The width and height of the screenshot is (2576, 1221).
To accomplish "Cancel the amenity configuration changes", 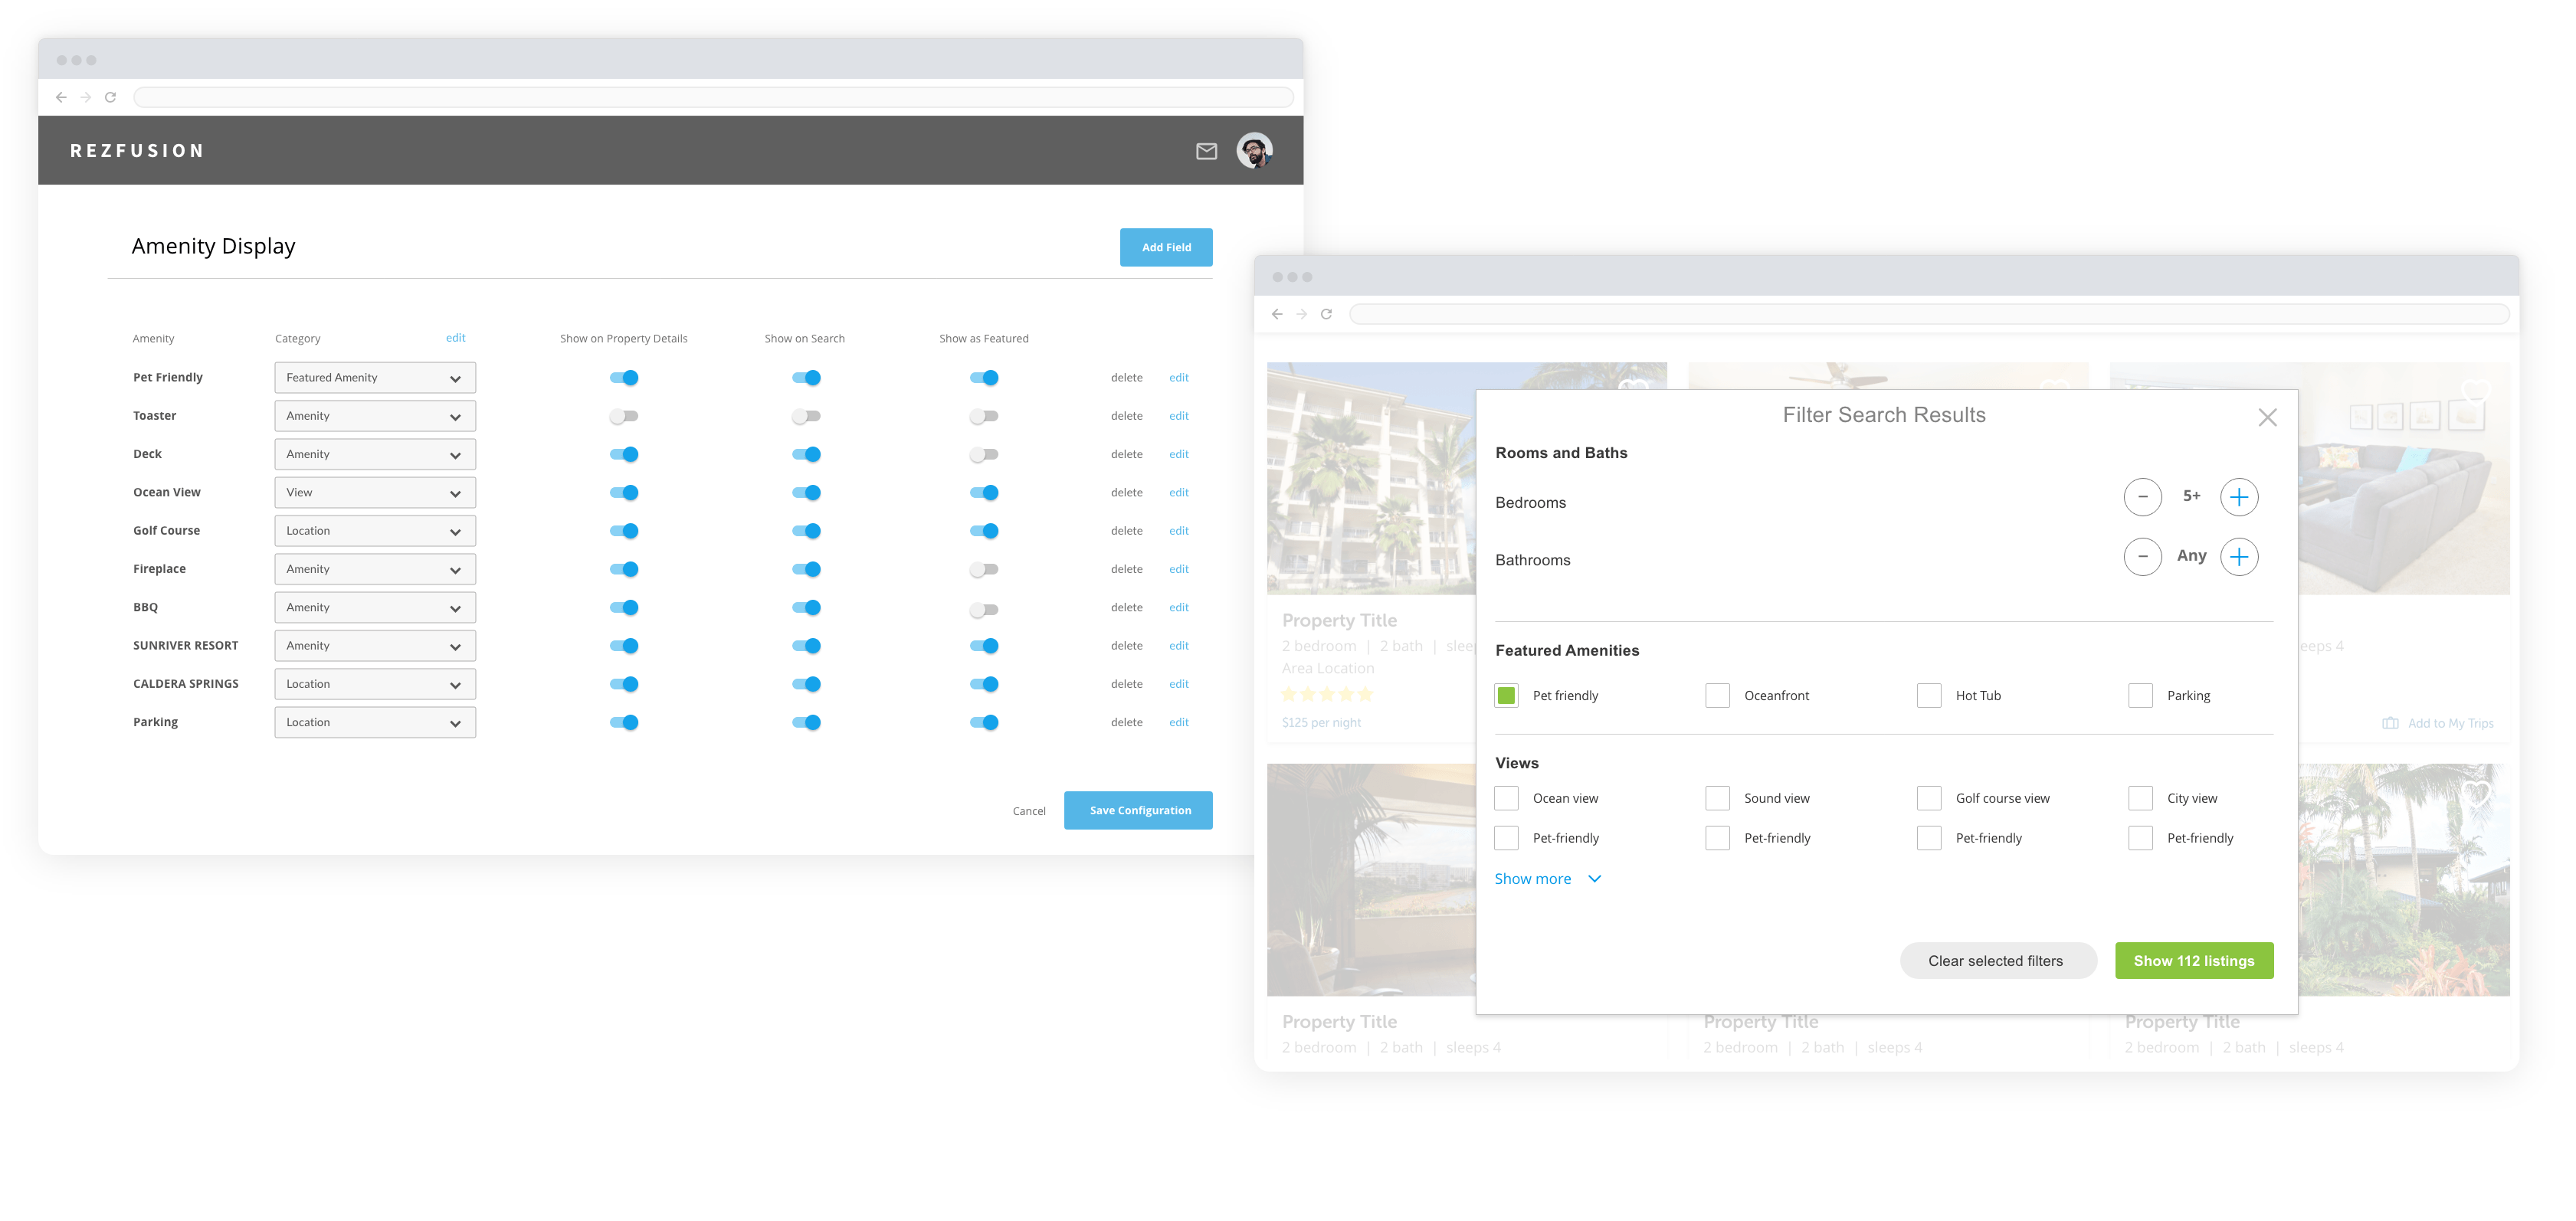I will point(1029,811).
